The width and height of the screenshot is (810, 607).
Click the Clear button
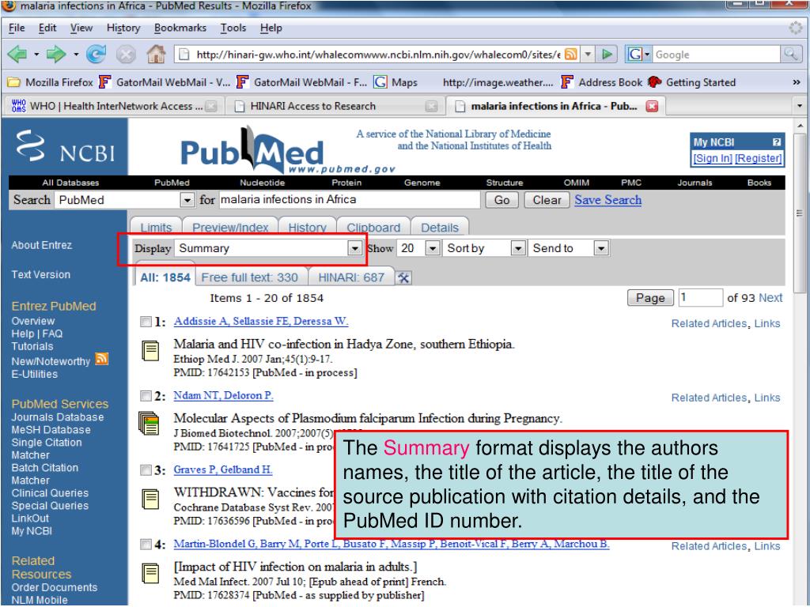pyautogui.click(x=547, y=200)
